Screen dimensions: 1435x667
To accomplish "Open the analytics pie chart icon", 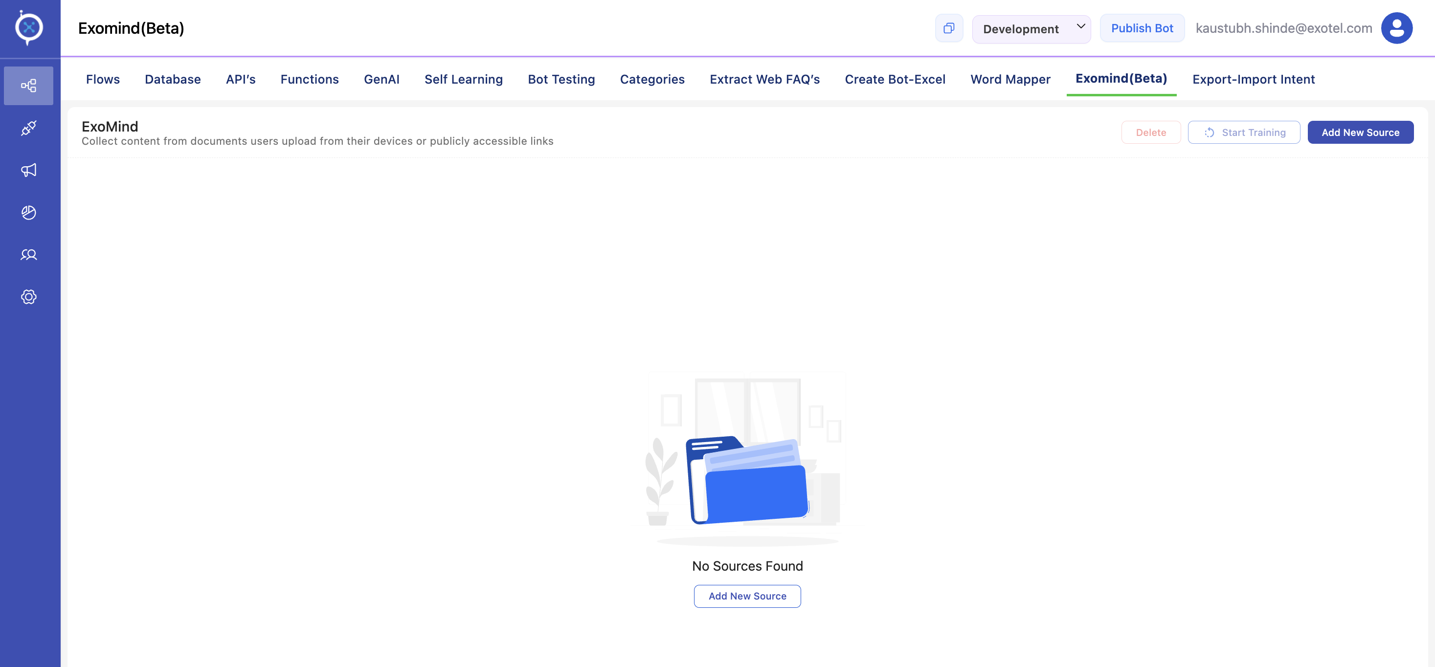I will pos(28,212).
